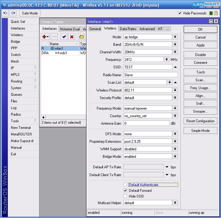Click the blue checkmark Enable icon
This screenshot has height=218, width=221.
(64, 37)
